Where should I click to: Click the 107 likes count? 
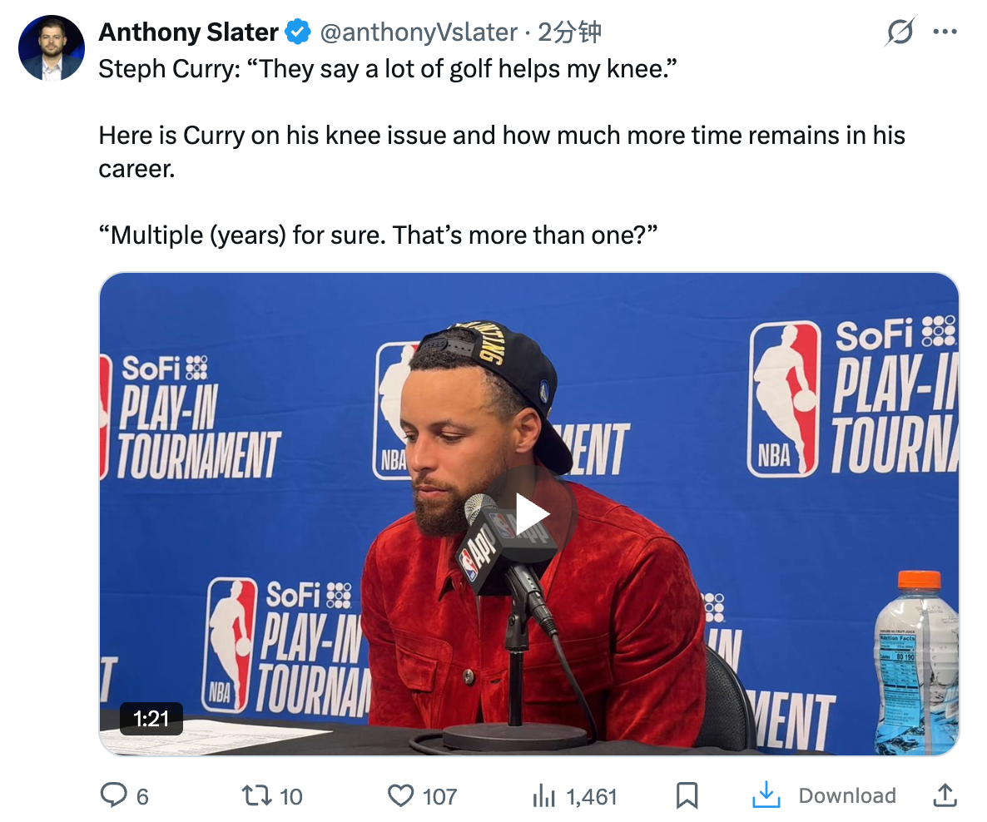pyautogui.click(x=439, y=797)
